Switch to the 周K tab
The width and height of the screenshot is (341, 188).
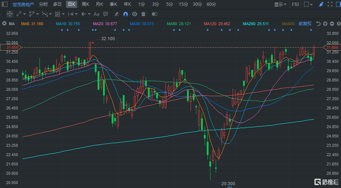coord(85,4)
